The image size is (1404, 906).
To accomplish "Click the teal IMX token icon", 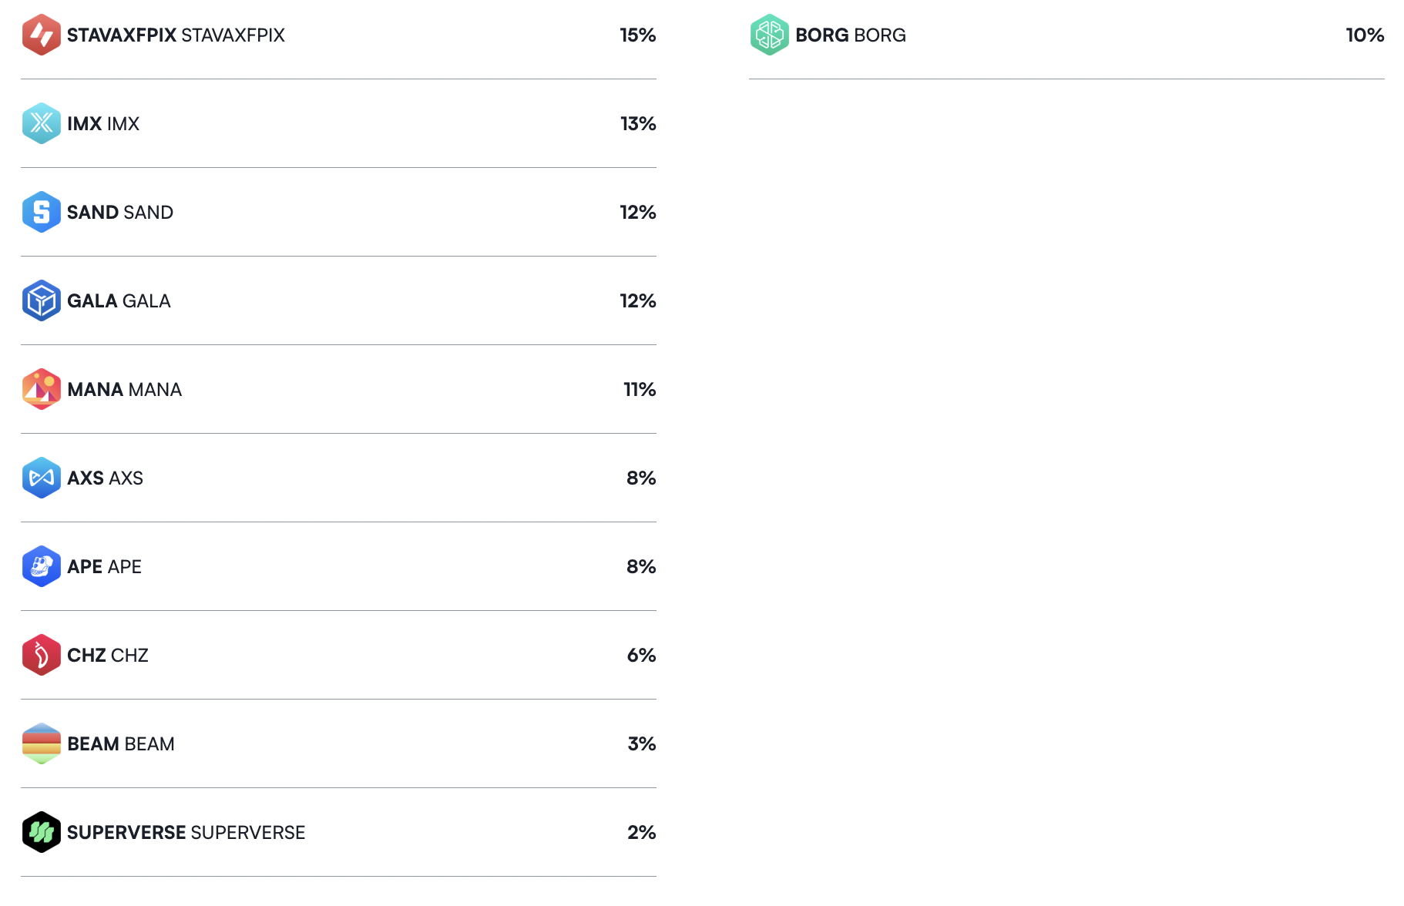I will (x=42, y=123).
